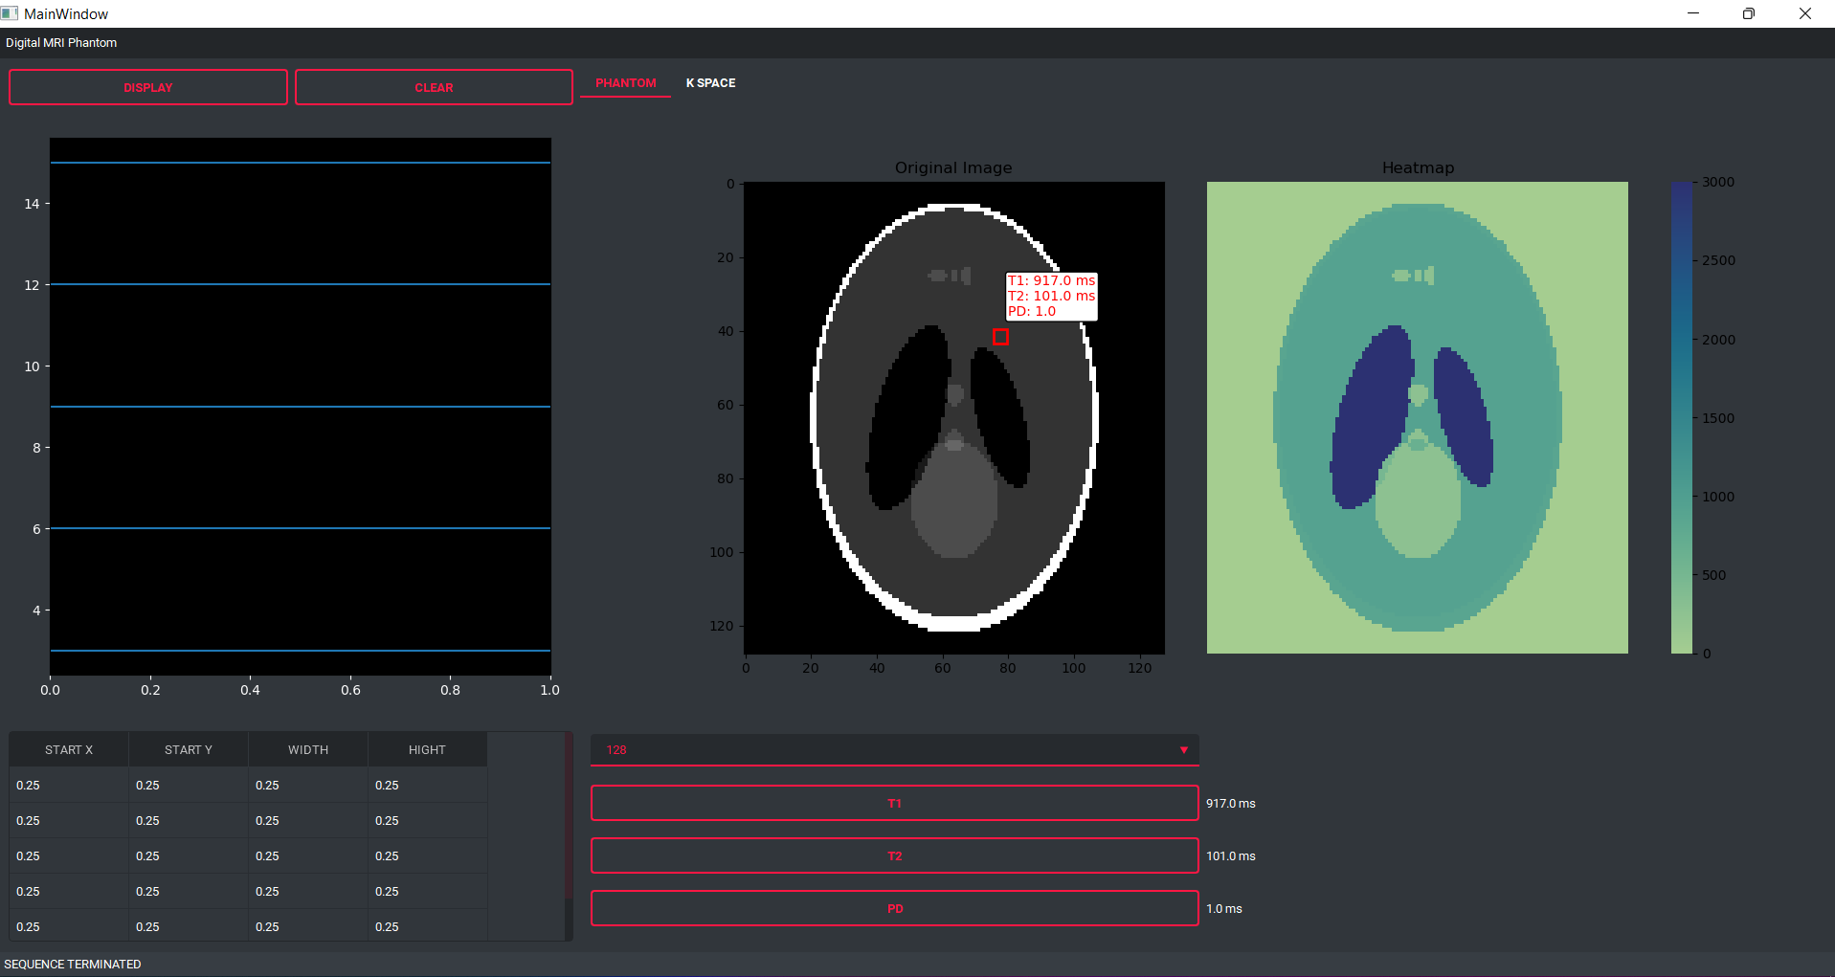Display proton density using the PD button
The height and width of the screenshot is (977, 1835).
[x=893, y=908]
